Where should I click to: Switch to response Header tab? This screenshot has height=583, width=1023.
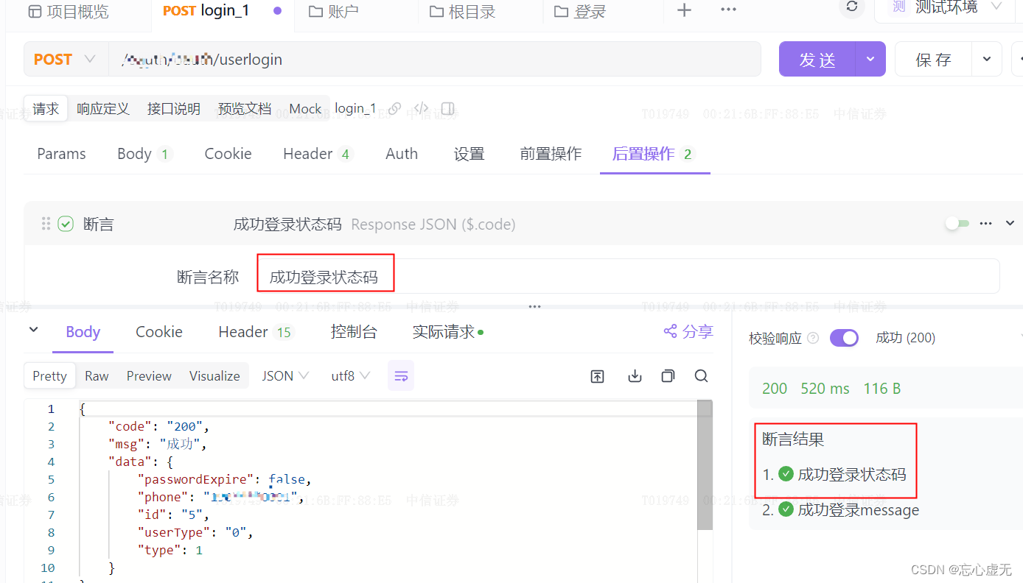pyautogui.click(x=255, y=332)
